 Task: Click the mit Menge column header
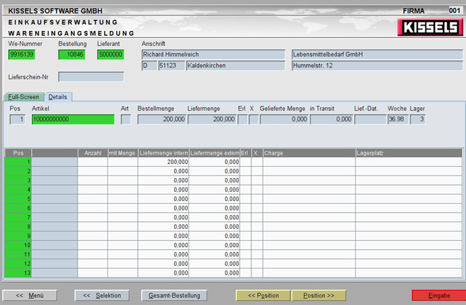123,153
